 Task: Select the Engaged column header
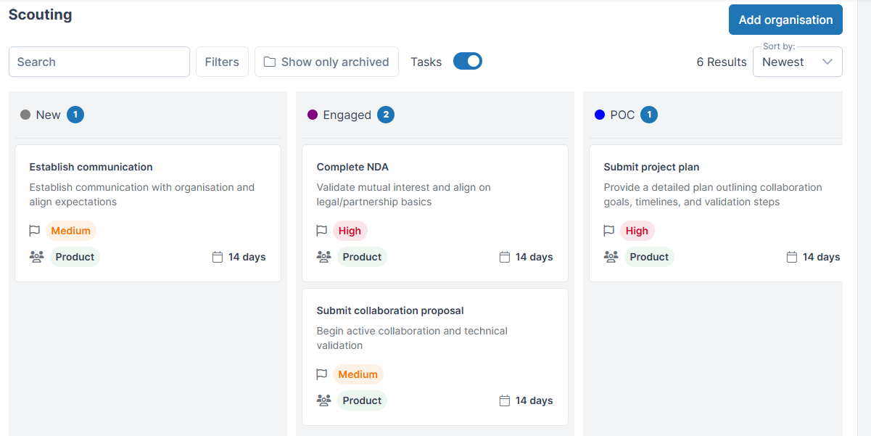click(x=347, y=115)
